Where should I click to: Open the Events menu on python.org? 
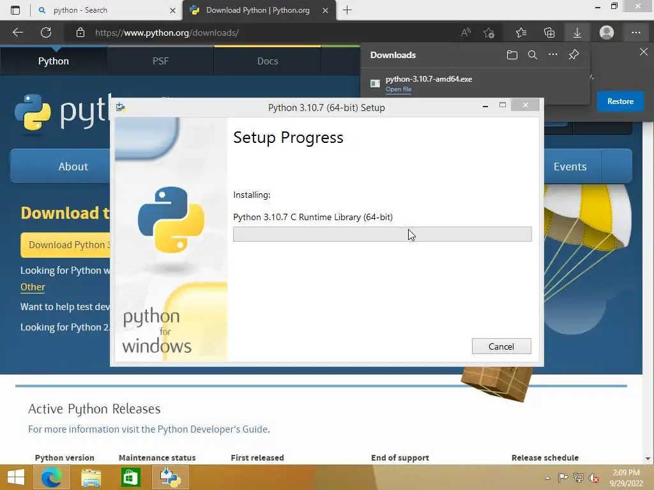[570, 167]
